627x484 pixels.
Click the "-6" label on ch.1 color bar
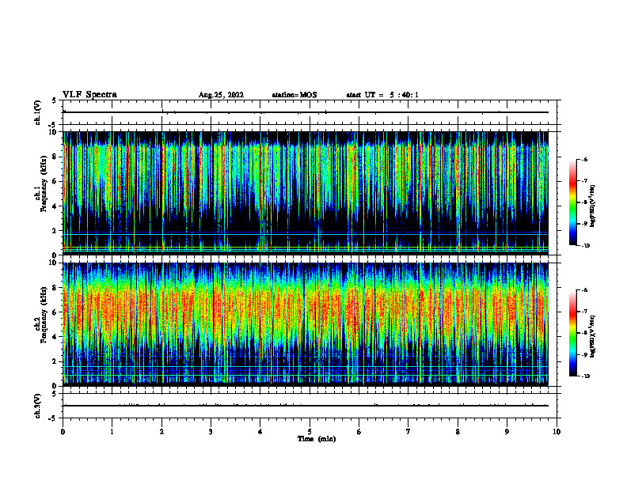coord(584,160)
